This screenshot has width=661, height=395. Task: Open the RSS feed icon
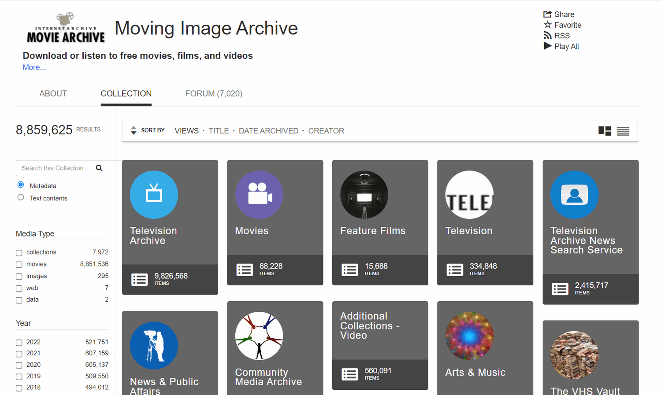(x=547, y=35)
